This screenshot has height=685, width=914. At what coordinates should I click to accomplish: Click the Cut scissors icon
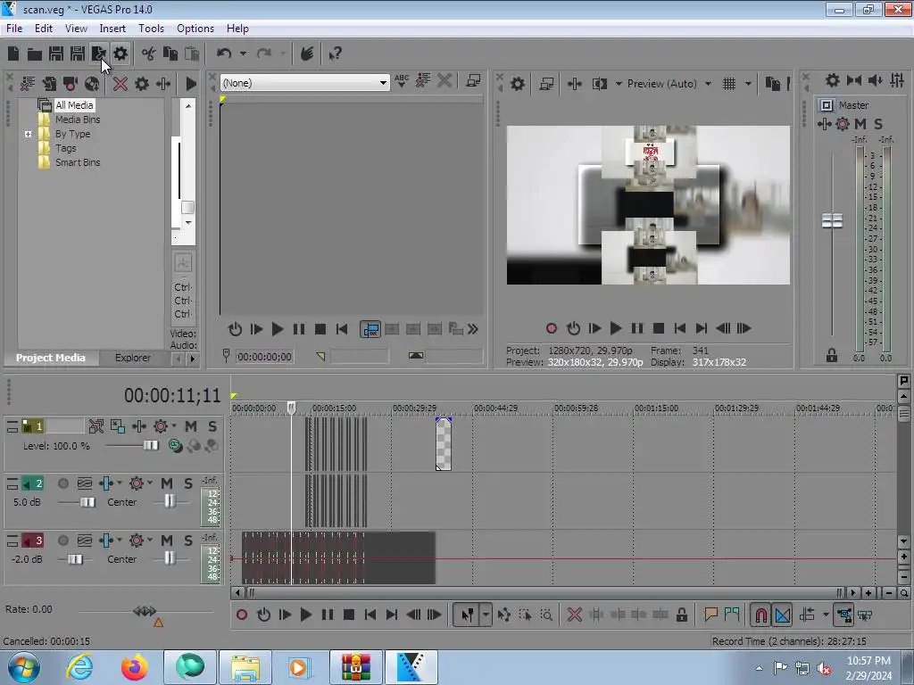[149, 54]
